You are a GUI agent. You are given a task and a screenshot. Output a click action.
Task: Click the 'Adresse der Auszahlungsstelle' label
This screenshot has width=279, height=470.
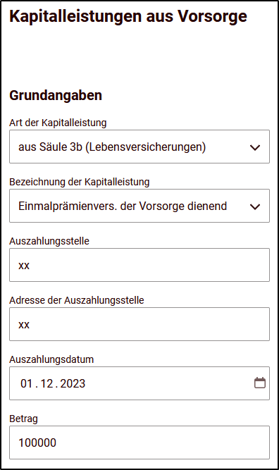coord(77,300)
